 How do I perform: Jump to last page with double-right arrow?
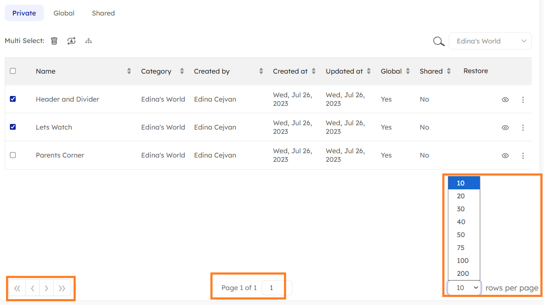[62, 288]
